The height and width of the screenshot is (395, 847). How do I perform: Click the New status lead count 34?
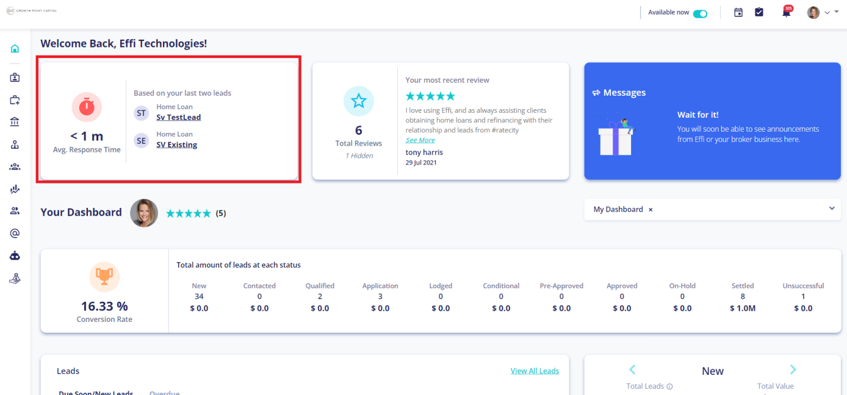click(x=199, y=297)
